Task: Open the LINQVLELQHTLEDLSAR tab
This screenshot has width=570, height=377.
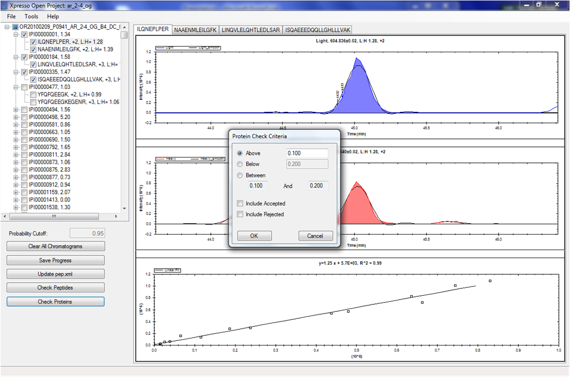Action: [251, 30]
